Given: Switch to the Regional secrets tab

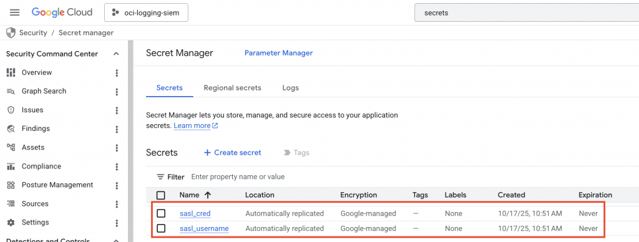Looking at the screenshot, I should pos(232,87).
